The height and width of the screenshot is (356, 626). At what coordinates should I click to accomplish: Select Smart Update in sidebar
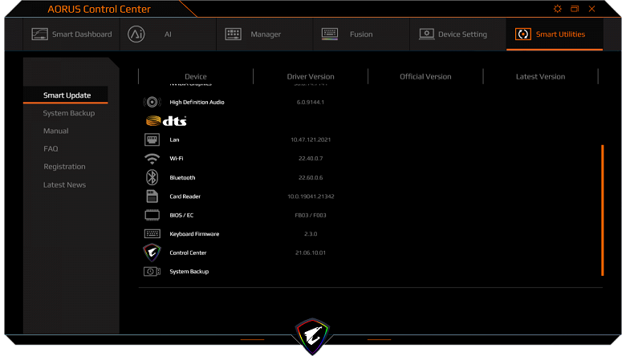click(x=67, y=95)
